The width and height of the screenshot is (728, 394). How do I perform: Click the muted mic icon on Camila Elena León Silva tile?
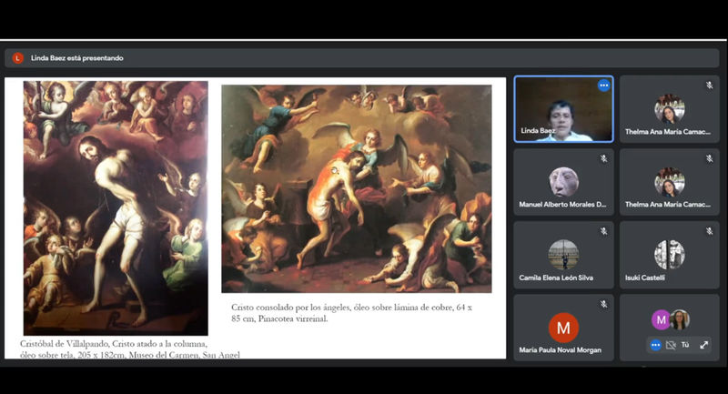pyautogui.click(x=603, y=231)
